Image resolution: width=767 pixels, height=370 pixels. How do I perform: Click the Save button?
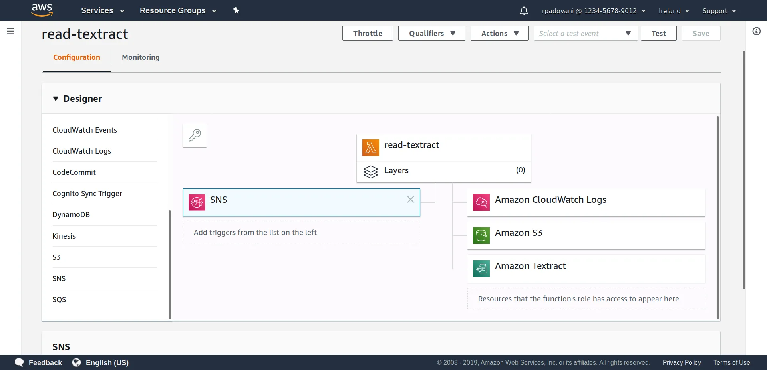(x=701, y=33)
